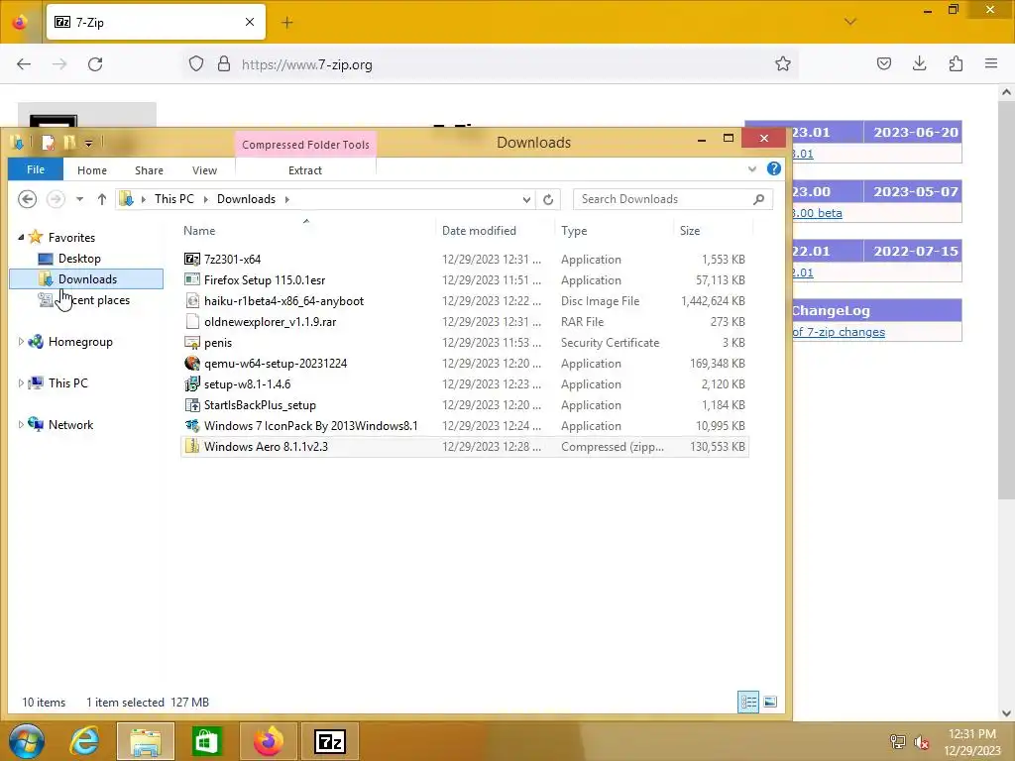Switch to large icons view button
Screen dimensions: 1015x761
770,703
